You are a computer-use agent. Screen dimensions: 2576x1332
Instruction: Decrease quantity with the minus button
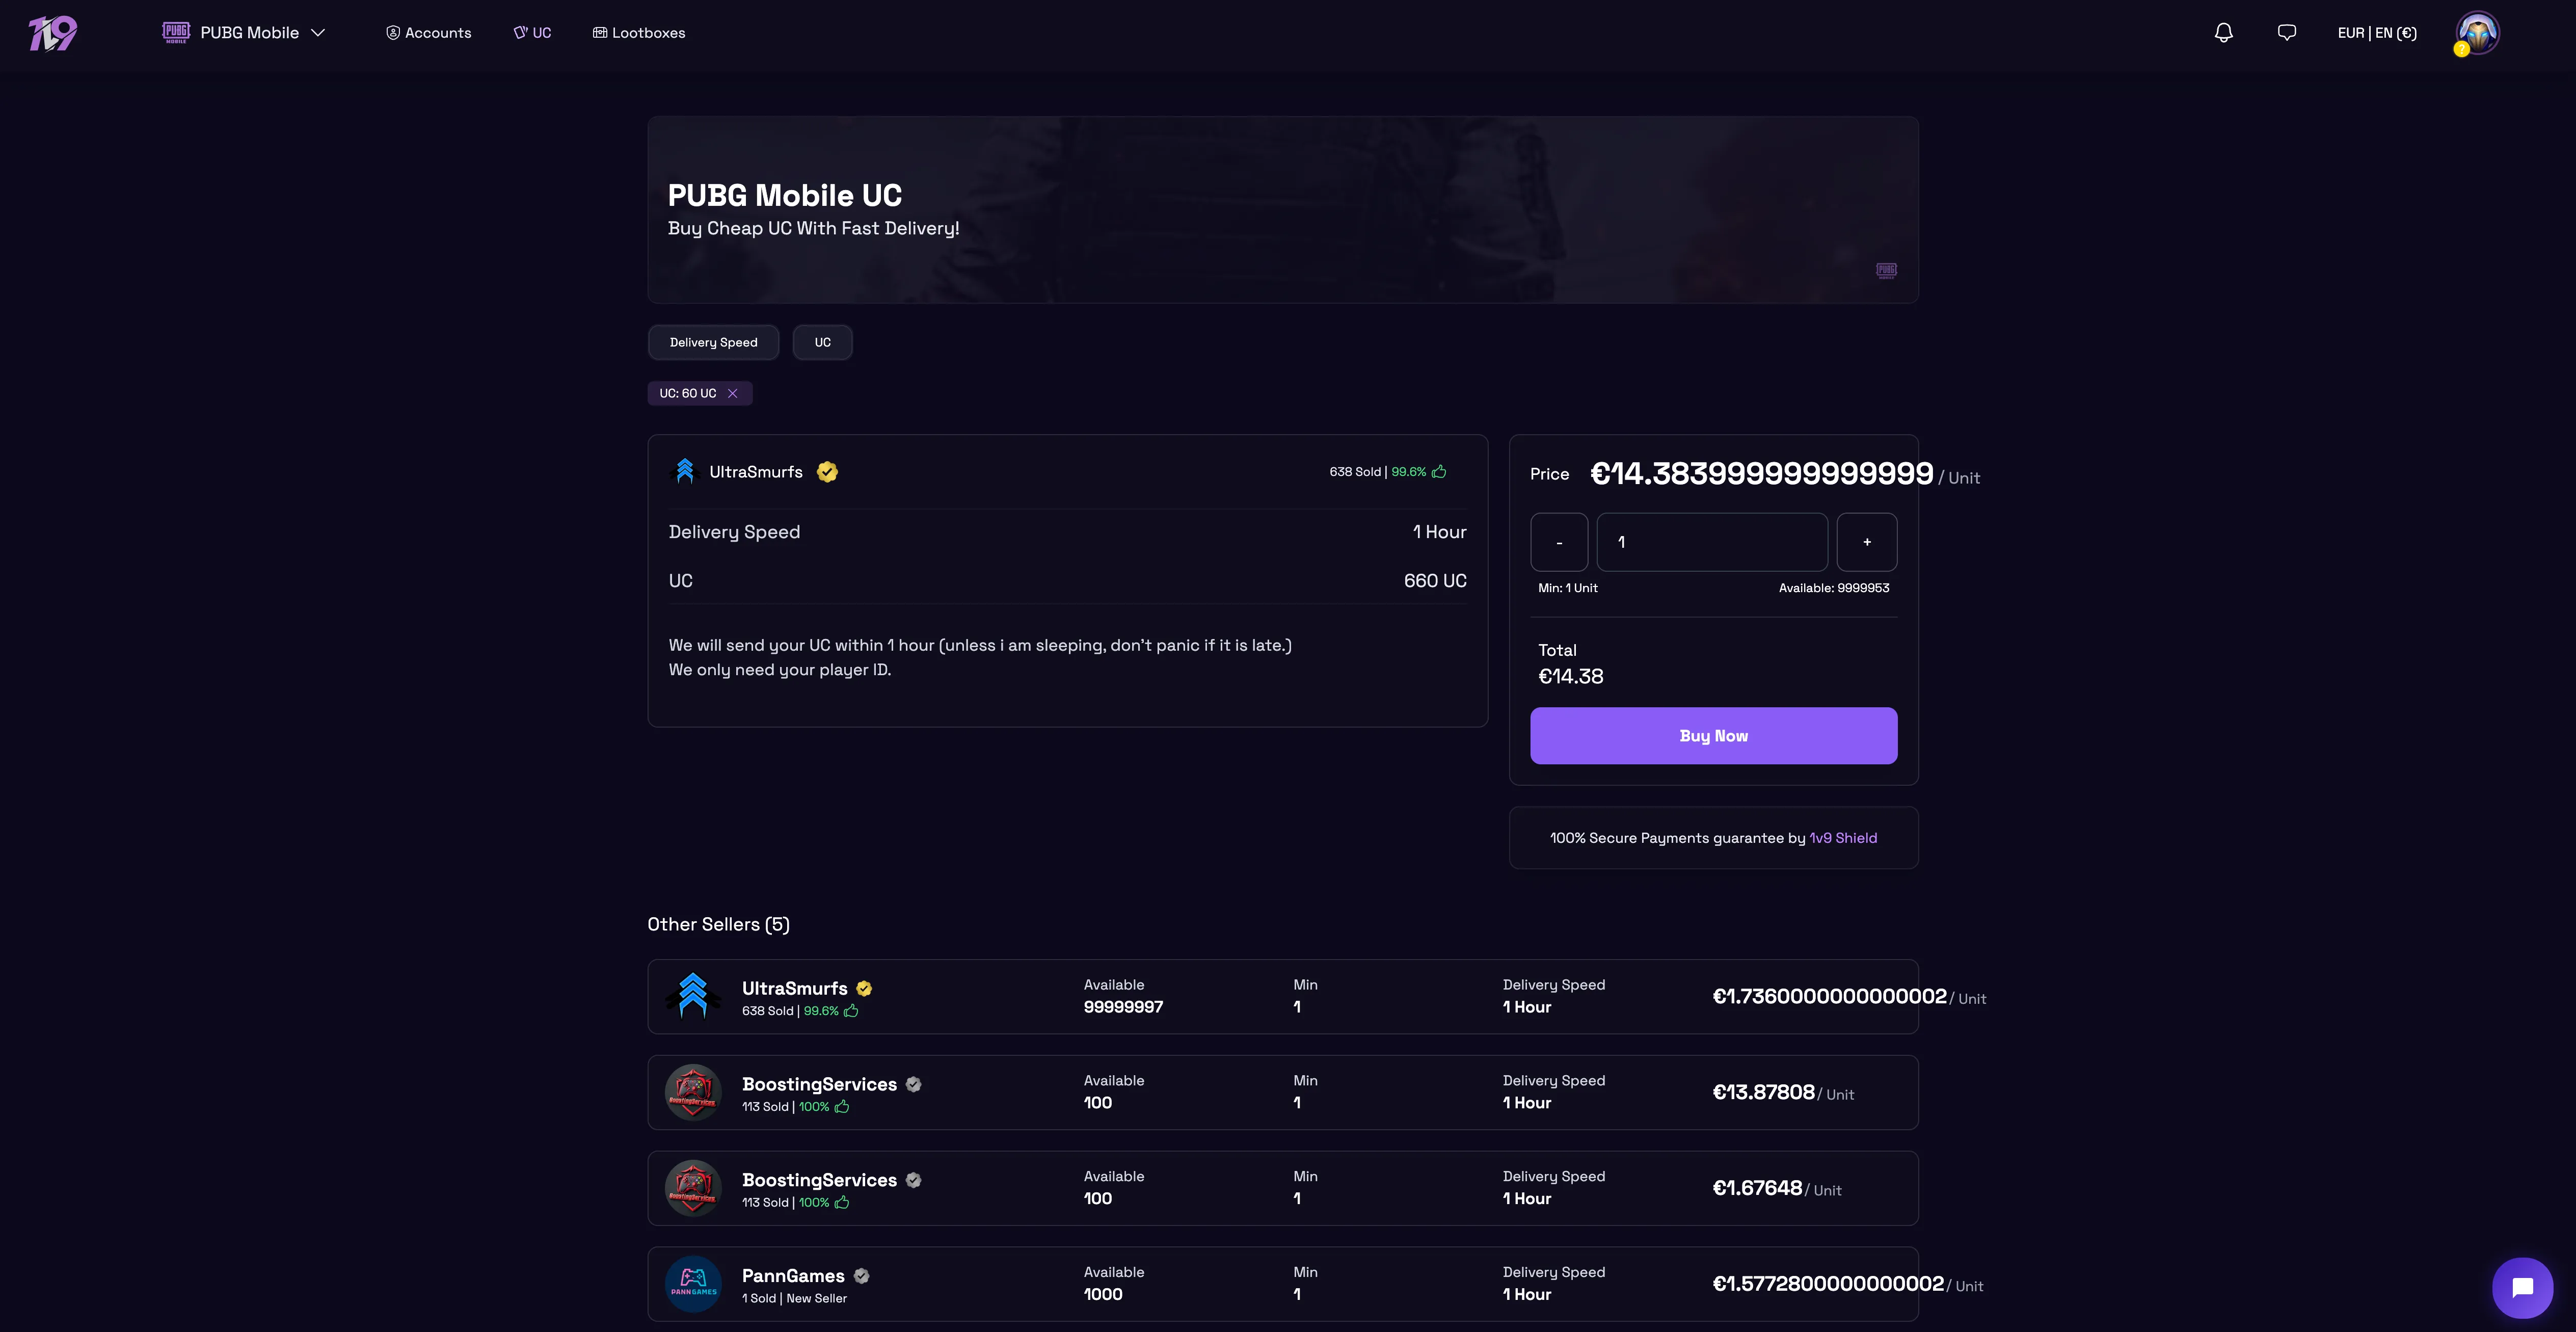(x=1559, y=542)
